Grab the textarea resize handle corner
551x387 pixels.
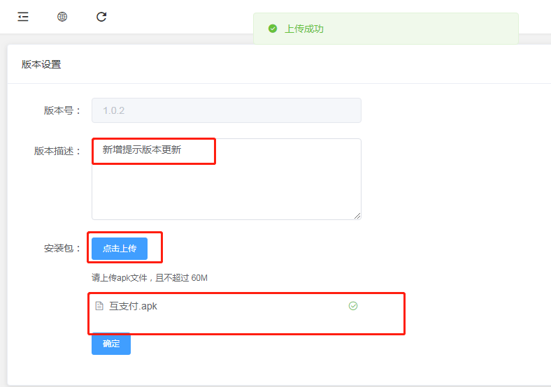(357, 216)
